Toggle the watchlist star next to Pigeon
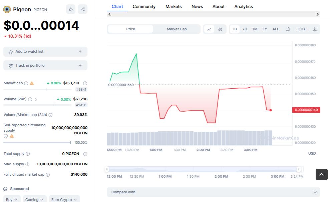 70,9
